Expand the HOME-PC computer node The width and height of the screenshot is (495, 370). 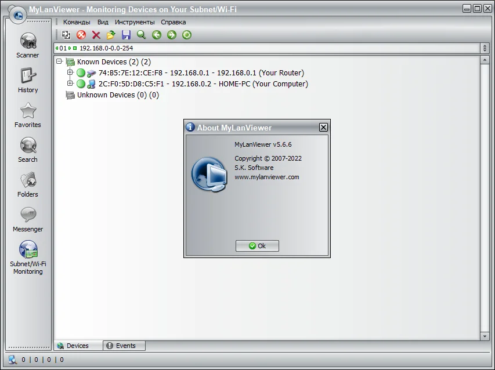70,84
